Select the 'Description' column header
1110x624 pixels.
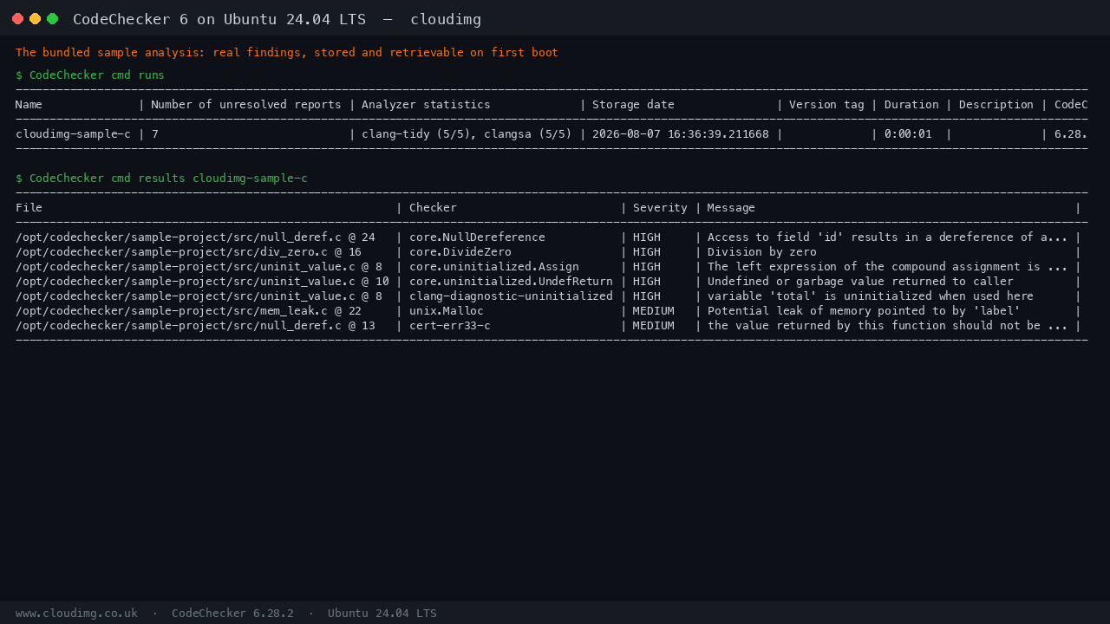[996, 105]
